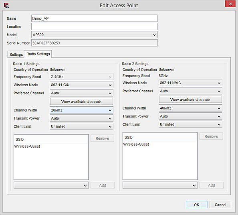The width and height of the screenshot is (238, 215).
Task: Open Radio 1 Transmit Power dropdown
Action: point(81,118)
